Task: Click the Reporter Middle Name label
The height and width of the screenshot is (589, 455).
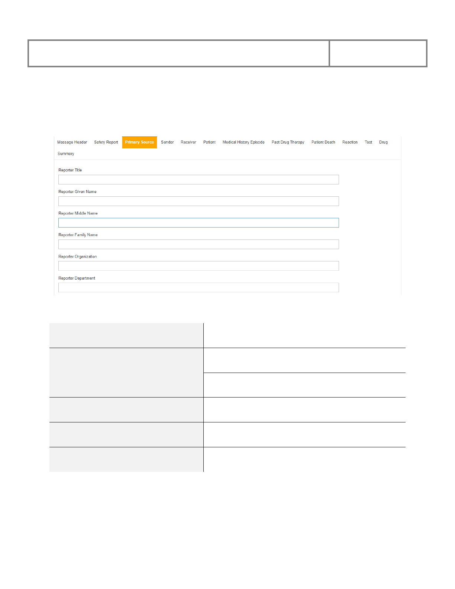Action: pos(78,213)
